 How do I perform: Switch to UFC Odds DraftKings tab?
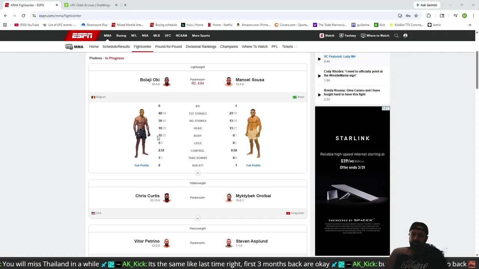click(x=90, y=5)
